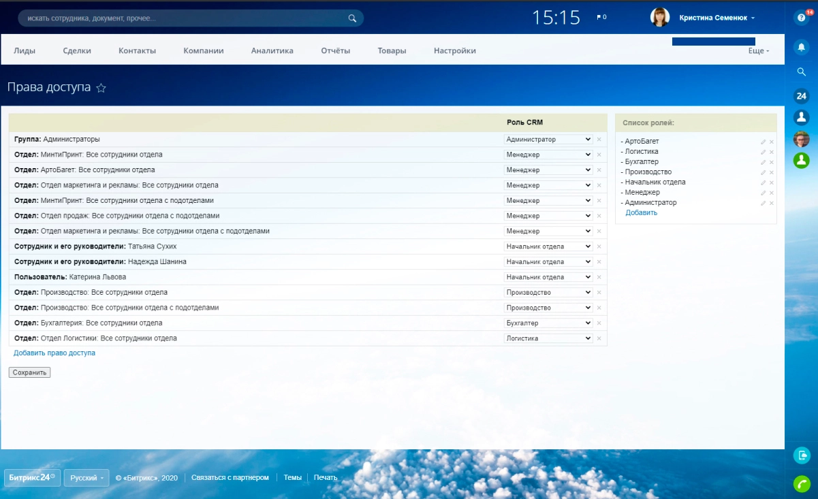Viewport: 818px width, 499px height.
Task: Click the Роль CRM column header
Action: coord(525,123)
